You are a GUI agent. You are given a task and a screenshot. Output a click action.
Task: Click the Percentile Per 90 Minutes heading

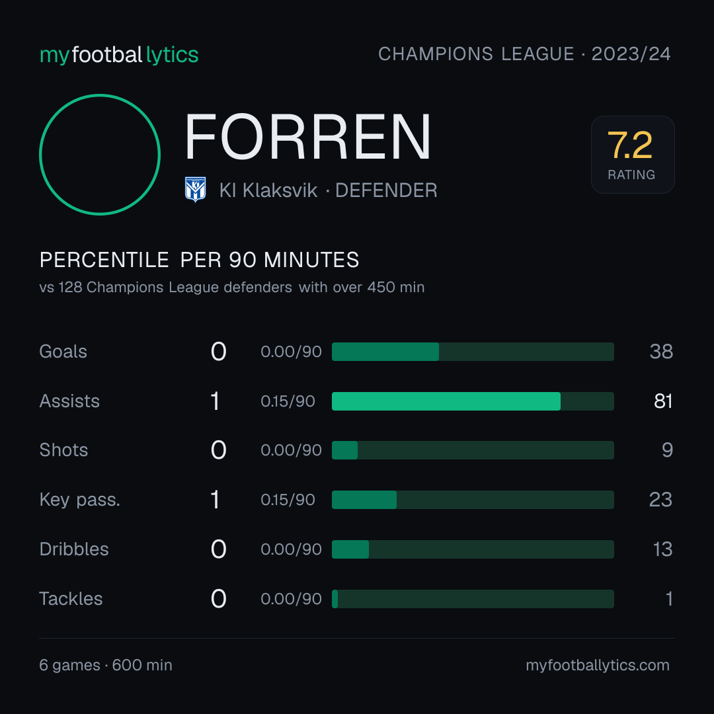(x=199, y=260)
